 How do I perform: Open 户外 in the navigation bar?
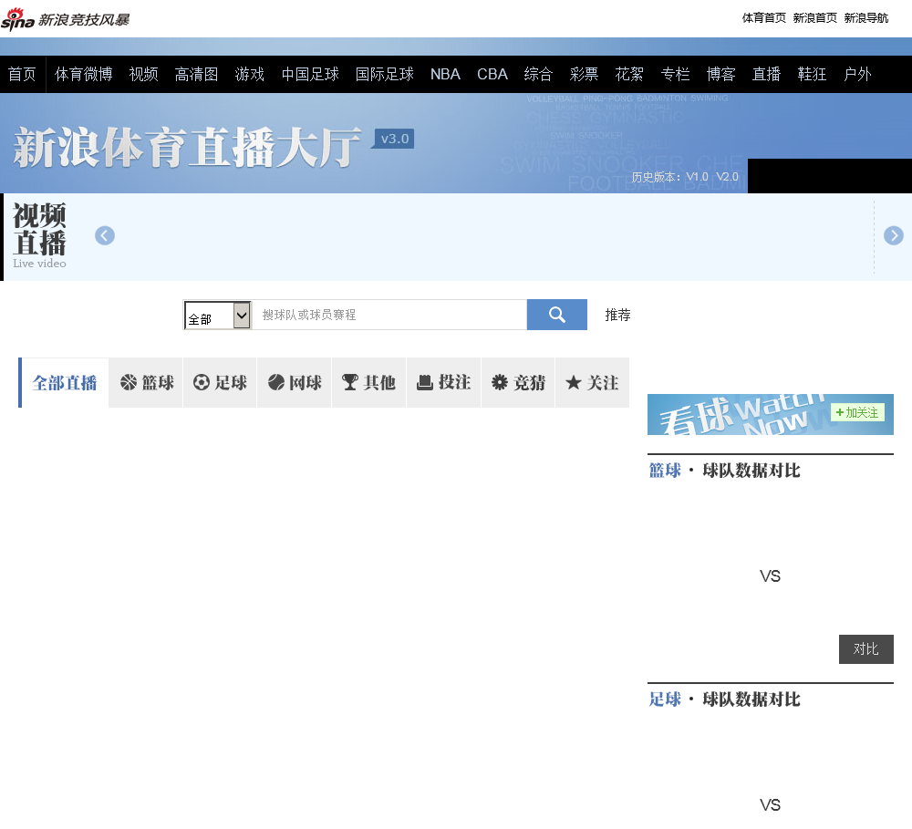[x=857, y=75]
